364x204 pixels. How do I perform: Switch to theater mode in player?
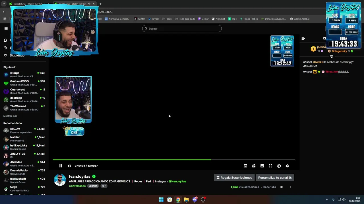tap(262, 166)
